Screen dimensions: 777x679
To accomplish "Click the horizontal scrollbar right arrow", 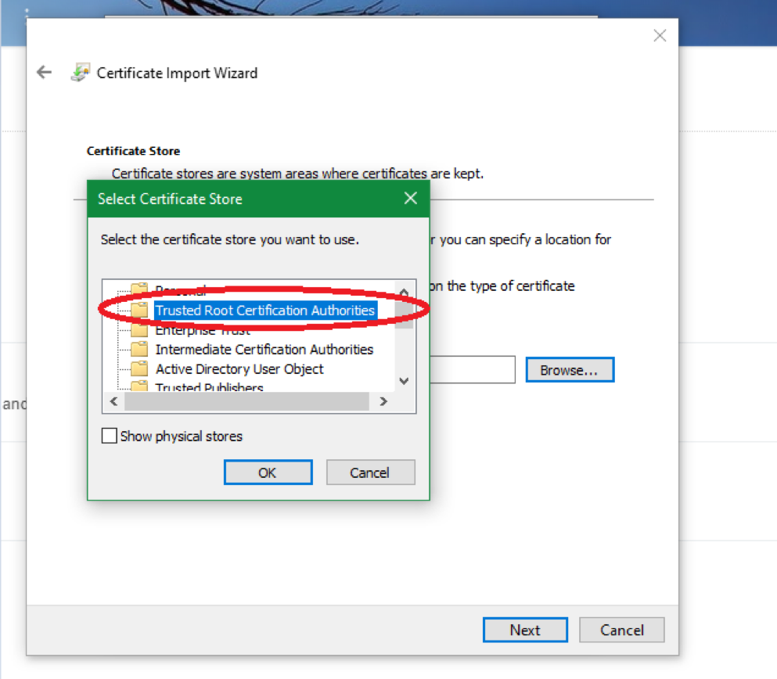I will pos(383,401).
